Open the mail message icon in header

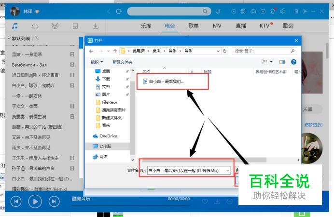click(263, 11)
